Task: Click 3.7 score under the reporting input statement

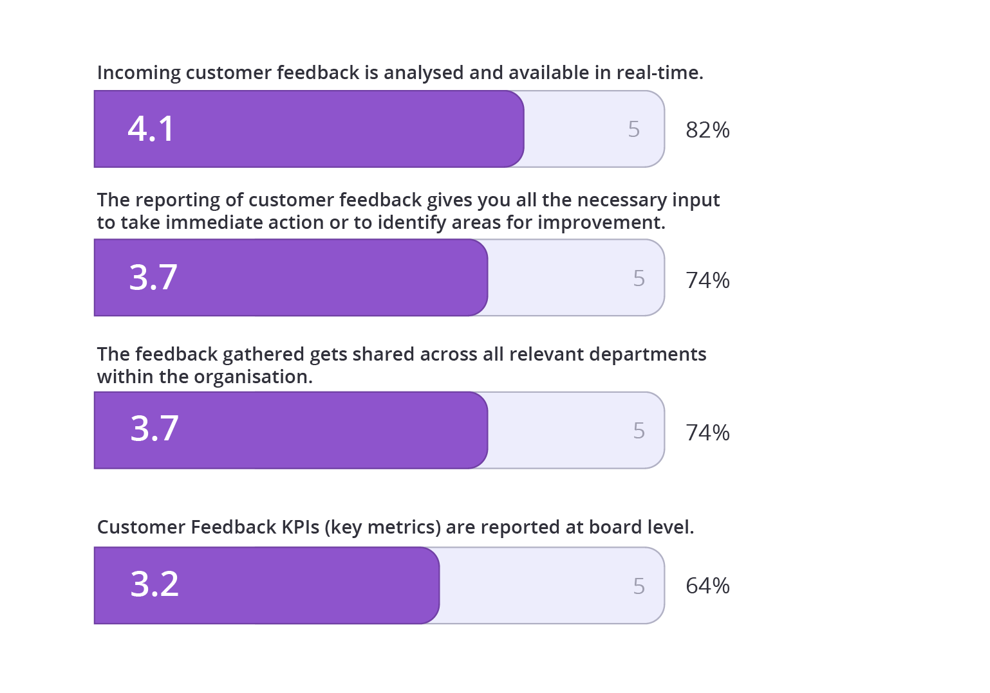Action: coord(153,278)
